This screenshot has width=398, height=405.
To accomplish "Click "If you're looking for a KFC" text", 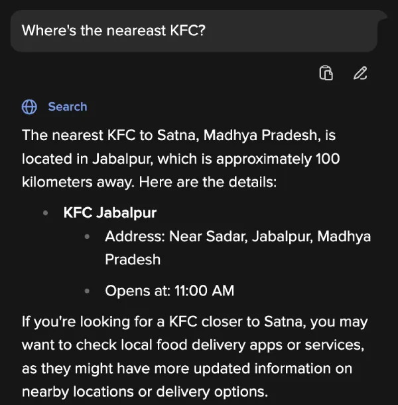I will coord(109,322).
